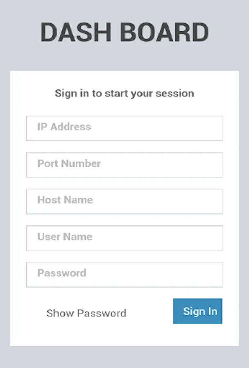Enable password visibility via Show Password
The height and width of the screenshot is (368, 249).
click(x=86, y=313)
